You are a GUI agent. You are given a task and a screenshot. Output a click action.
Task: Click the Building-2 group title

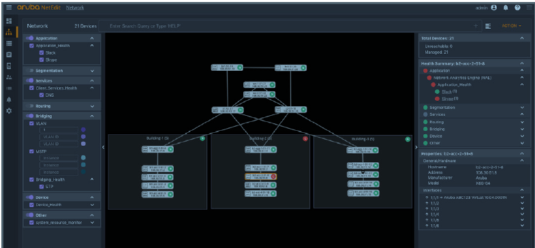click(x=260, y=138)
